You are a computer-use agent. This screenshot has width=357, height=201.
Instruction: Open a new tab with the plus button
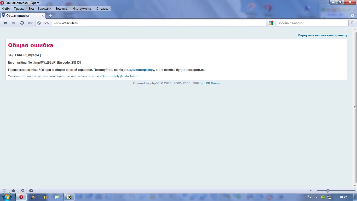pos(50,16)
